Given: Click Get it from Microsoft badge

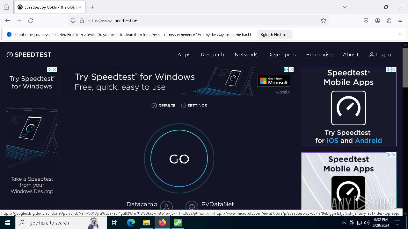Looking at the screenshot, I should click(x=273, y=81).
